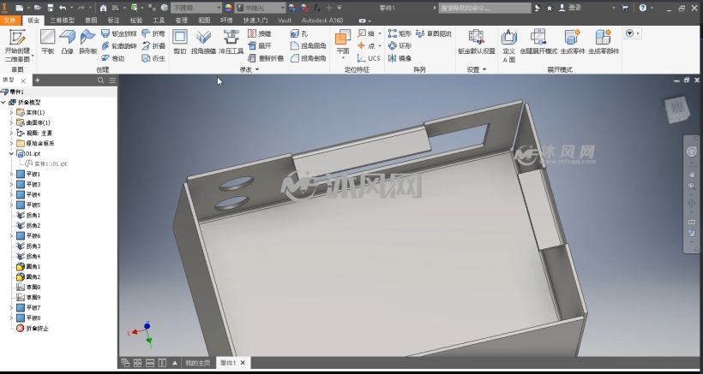The height and width of the screenshot is (374, 703).
Task: Open the 文件 menu
Action: coord(10,21)
